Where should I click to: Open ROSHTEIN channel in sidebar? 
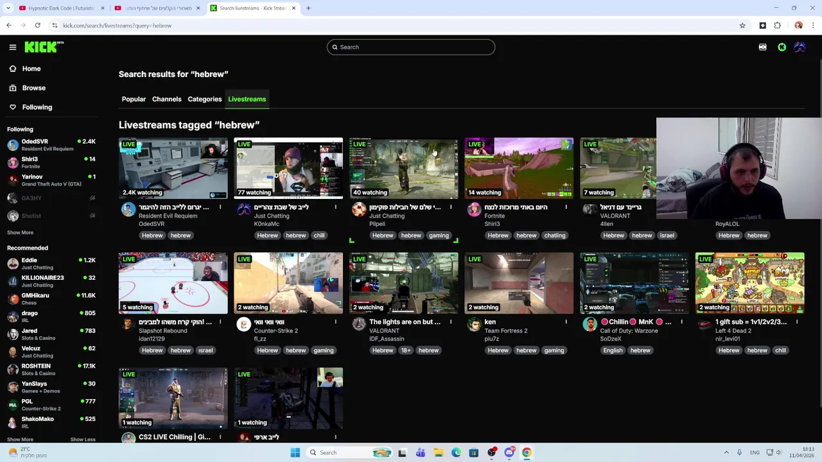tap(51, 369)
